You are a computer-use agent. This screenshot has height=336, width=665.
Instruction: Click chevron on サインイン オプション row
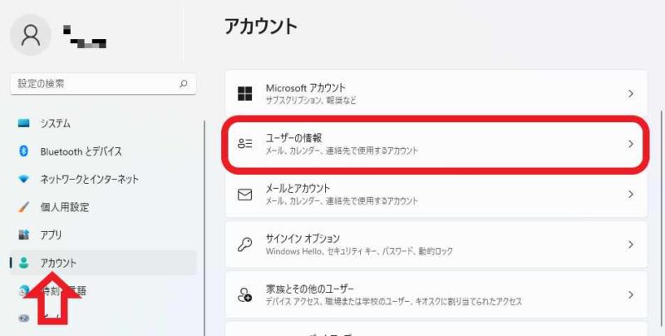pyautogui.click(x=631, y=245)
